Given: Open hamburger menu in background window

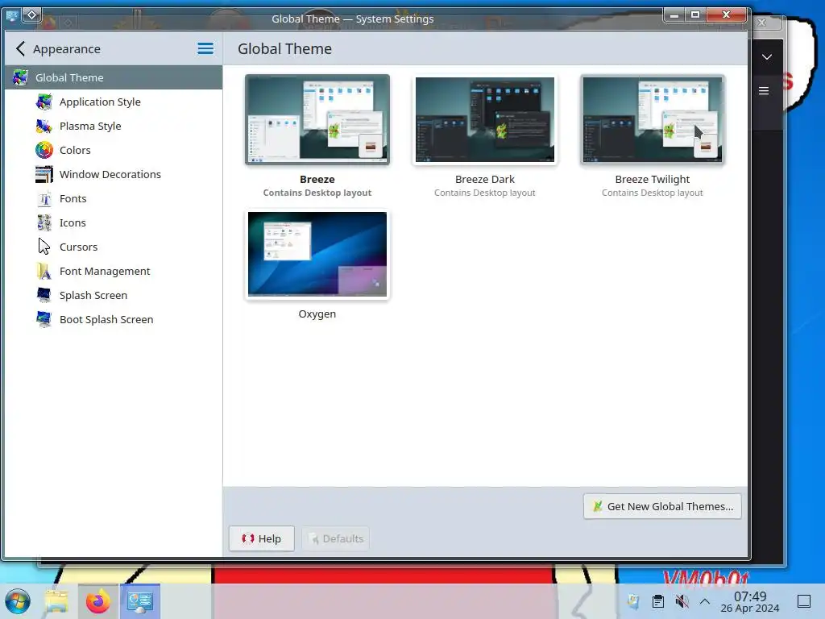Looking at the screenshot, I should point(764,90).
